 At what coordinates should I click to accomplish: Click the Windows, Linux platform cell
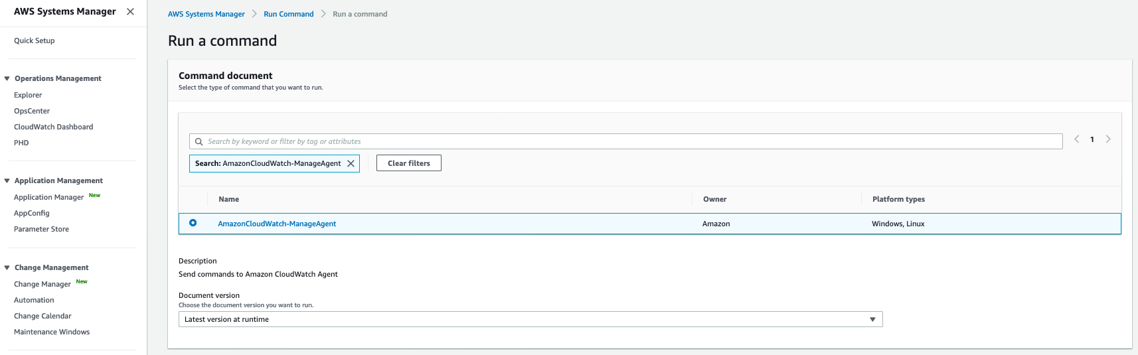click(x=898, y=224)
